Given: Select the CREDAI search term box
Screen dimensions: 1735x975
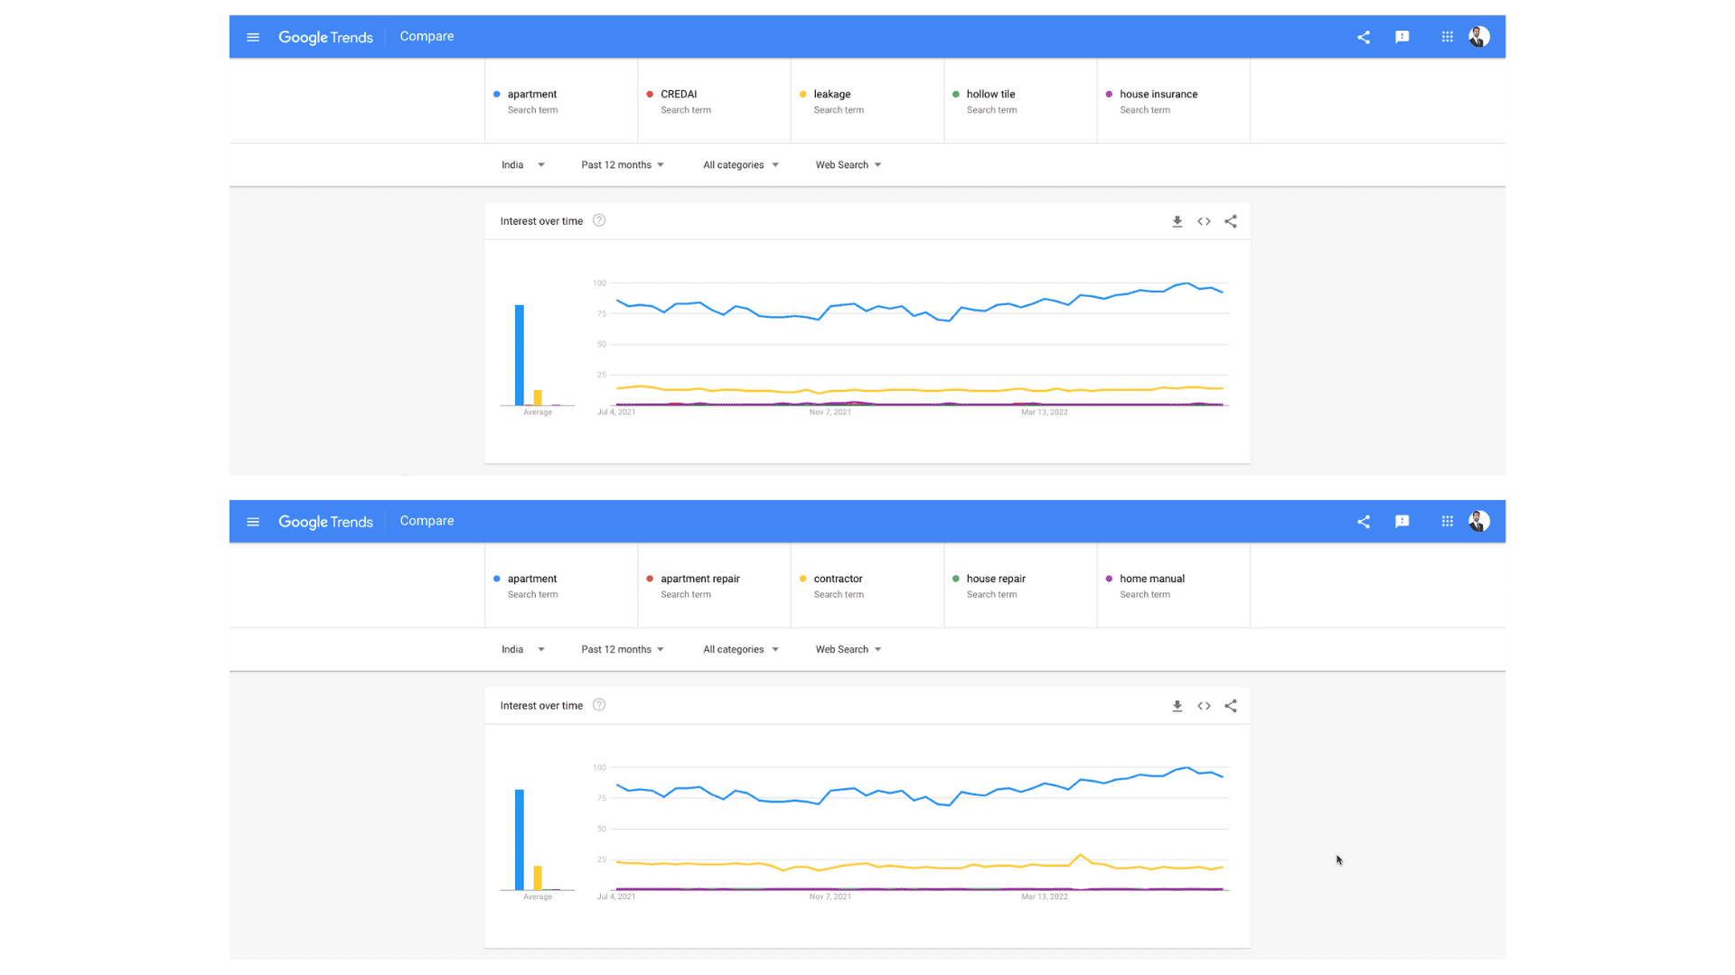Looking at the screenshot, I should pyautogui.click(x=714, y=101).
